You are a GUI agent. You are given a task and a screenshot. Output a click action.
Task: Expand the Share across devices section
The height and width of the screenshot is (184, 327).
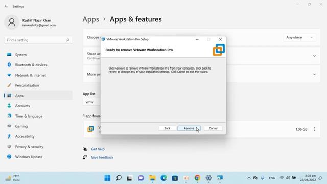tap(314, 56)
